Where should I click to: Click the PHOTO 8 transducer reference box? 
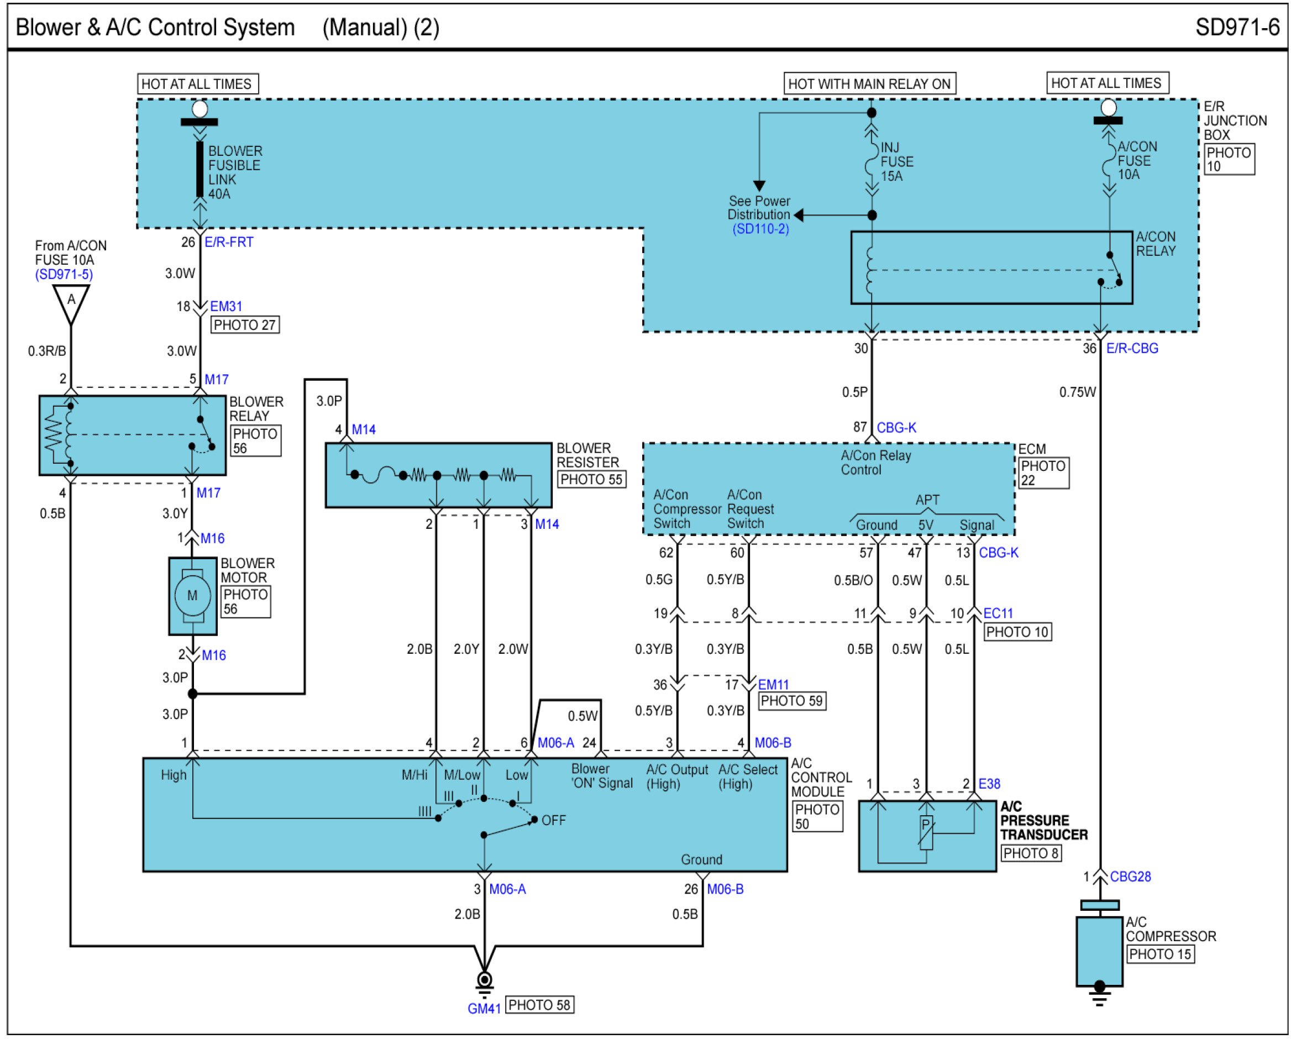[x=1031, y=853]
